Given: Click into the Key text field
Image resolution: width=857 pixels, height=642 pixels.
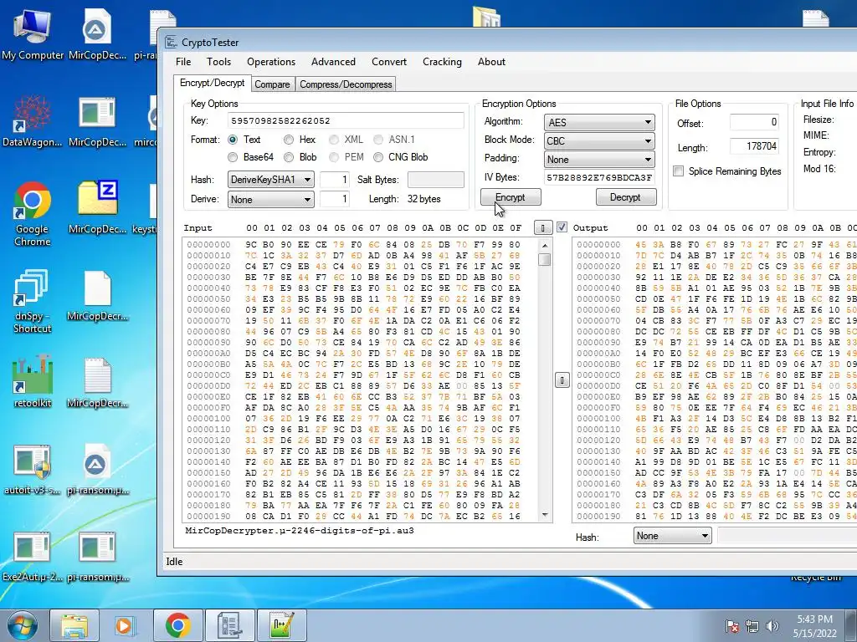Looking at the screenshot, I should pos(346,120).
